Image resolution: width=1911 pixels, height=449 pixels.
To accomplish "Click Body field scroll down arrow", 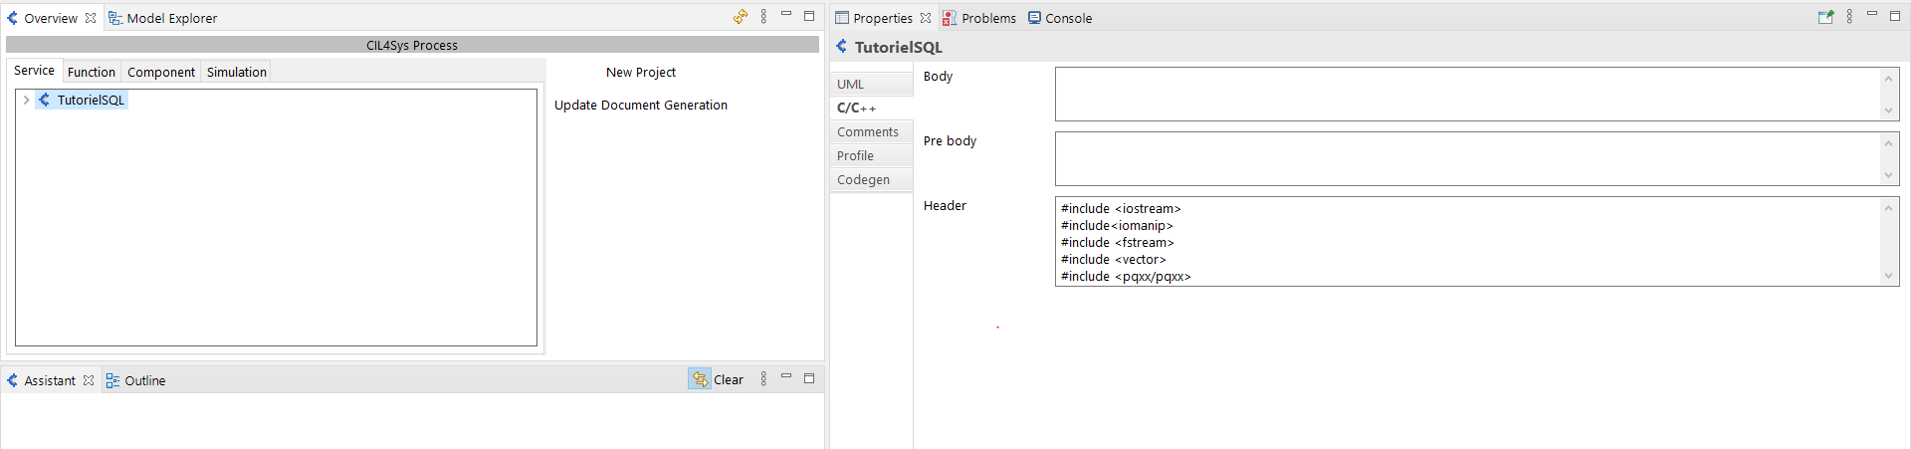I will click(1888, 111).
